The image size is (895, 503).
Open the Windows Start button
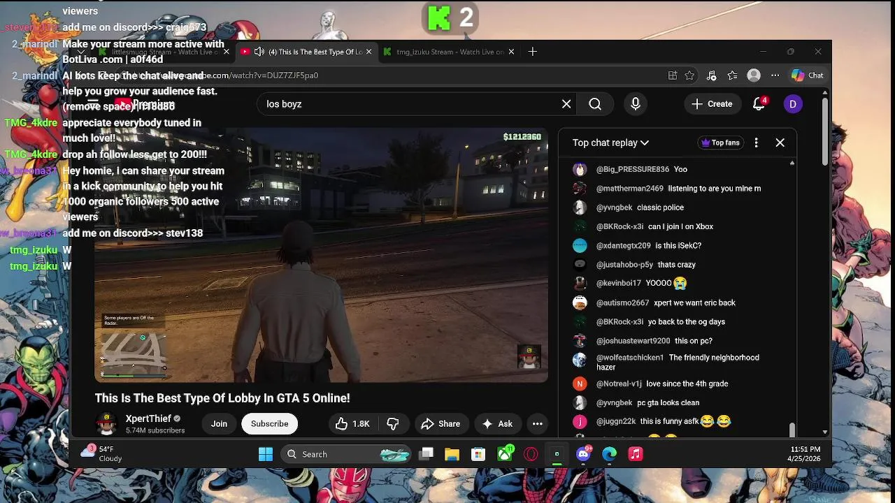tap(266, 454)
